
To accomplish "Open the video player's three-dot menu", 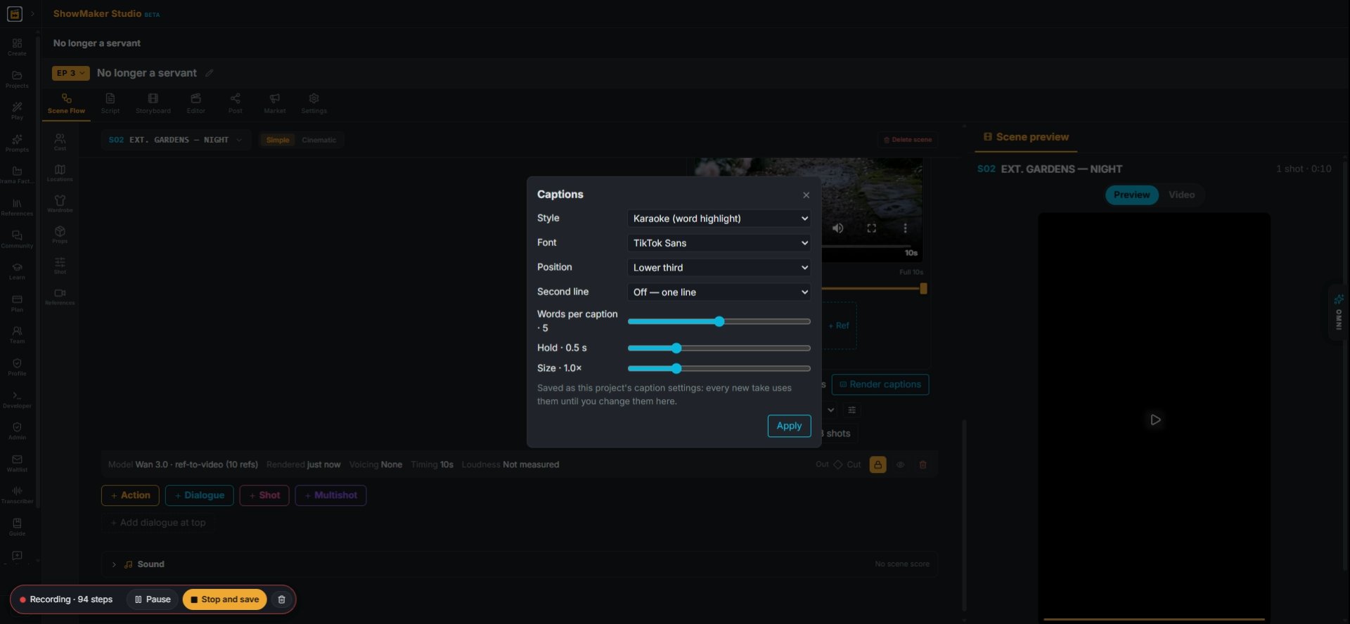I will [905, 228].
